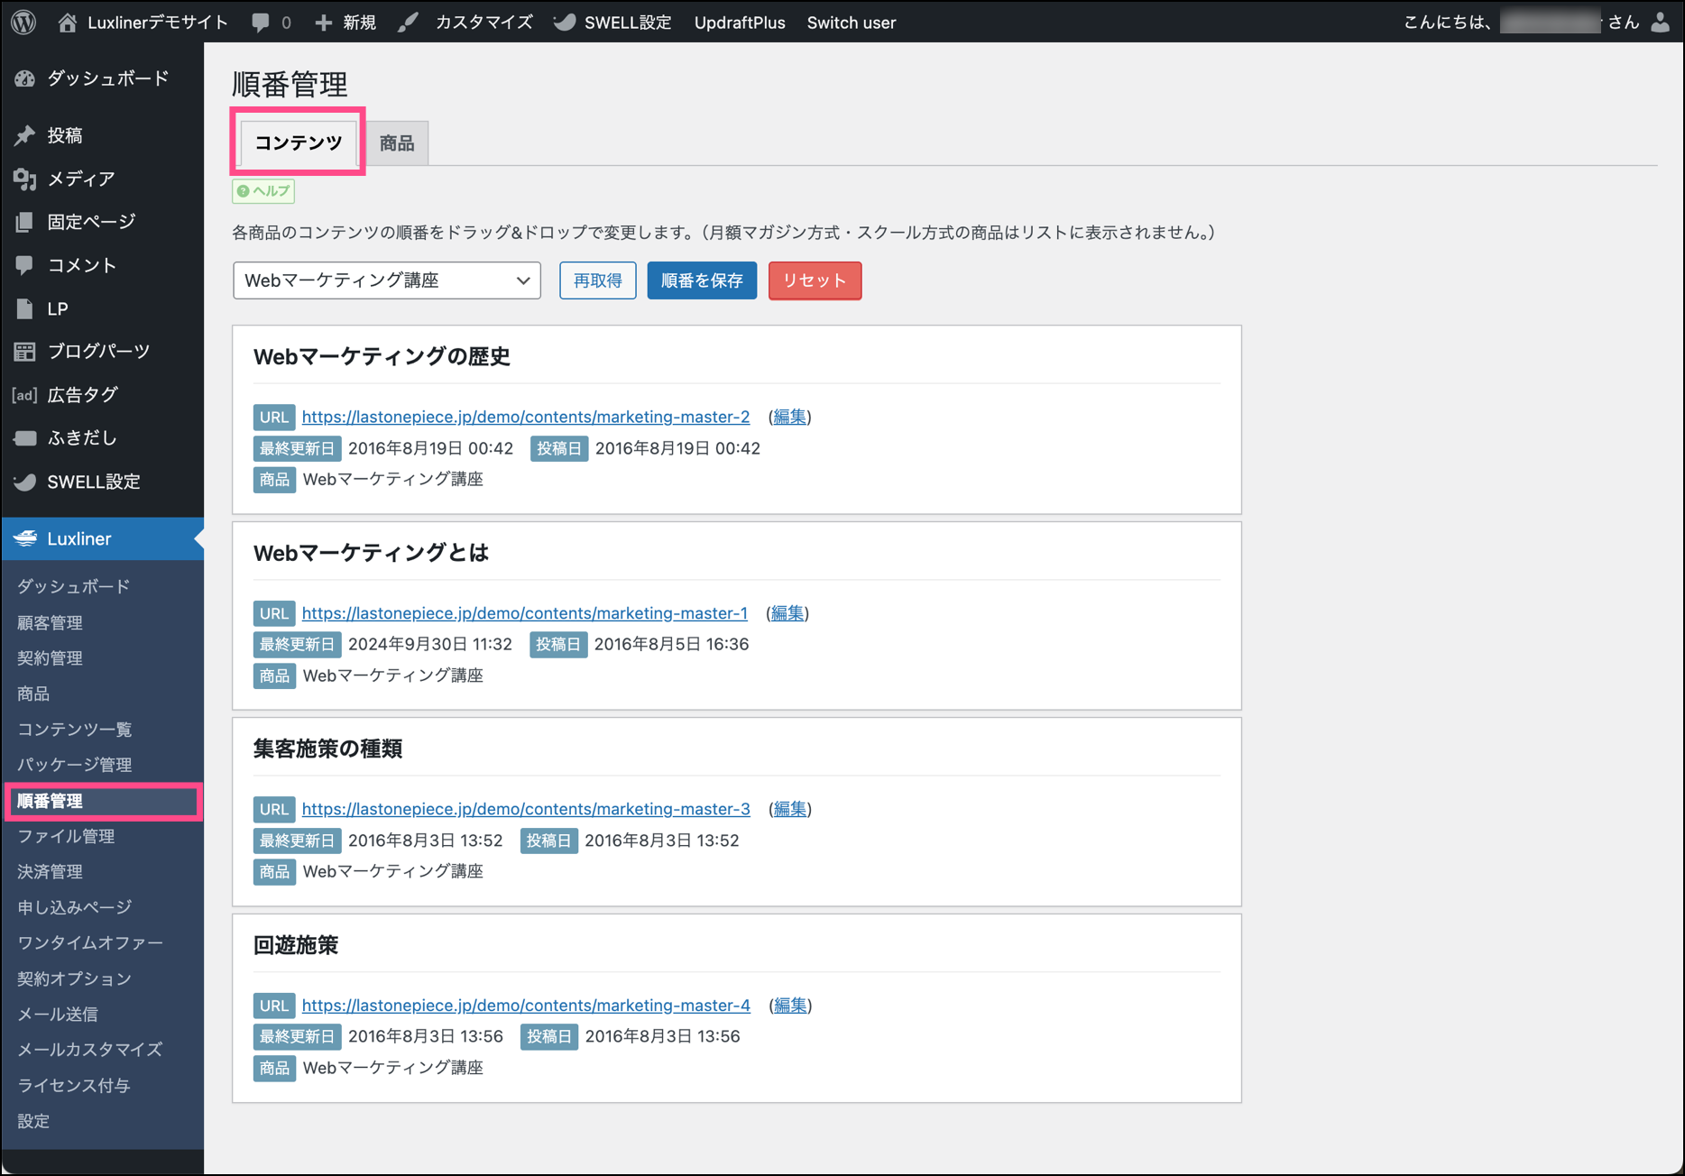Click the comments bubble icon in admin bar

coord(261,23)
